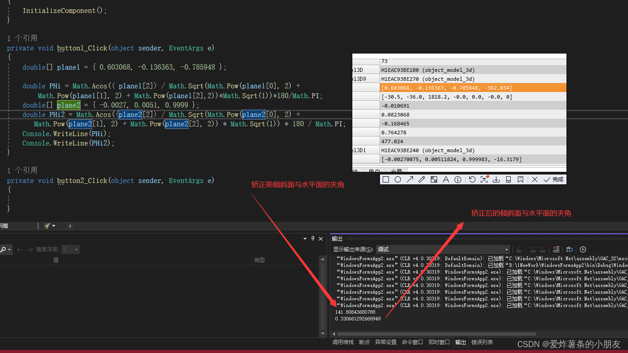Switch to the 断点 tab
628x353 pixels.
pyautogui.click(x=364, y=342)
